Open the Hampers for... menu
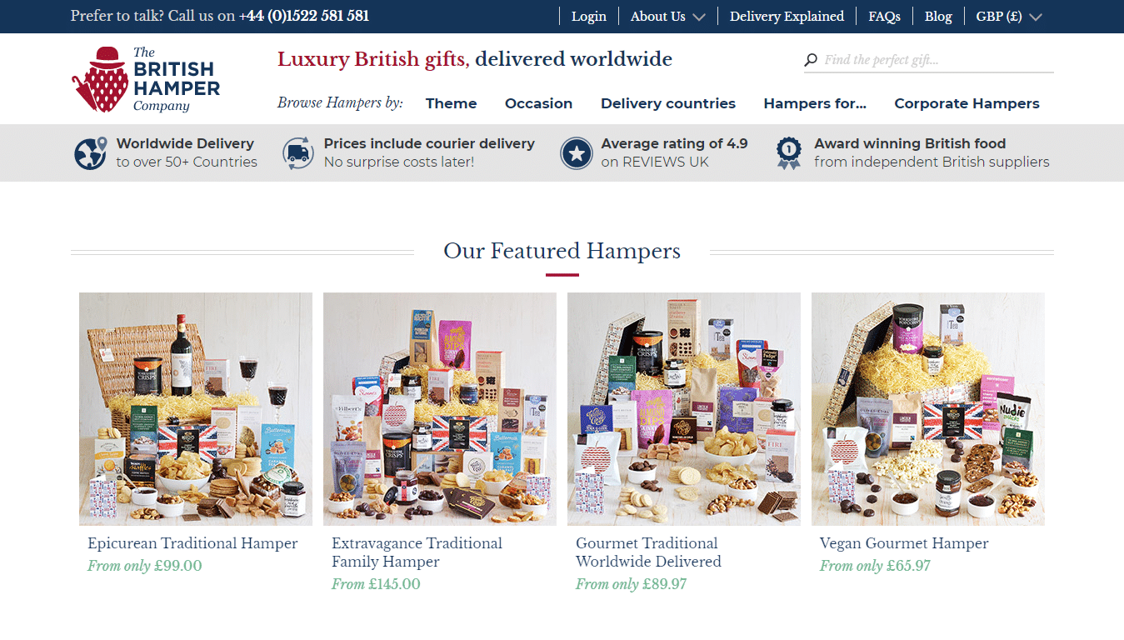This screenshot has width=1124, height=640. click(x=815, y=103)
